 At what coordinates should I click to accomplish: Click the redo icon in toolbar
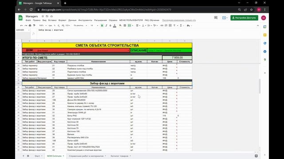click(x=26, y=26)
